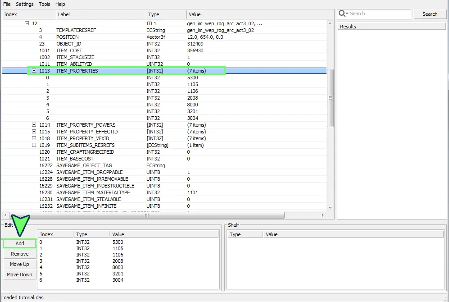Open the Help menu
Screen dimensions: 449x302
[60, 4]
